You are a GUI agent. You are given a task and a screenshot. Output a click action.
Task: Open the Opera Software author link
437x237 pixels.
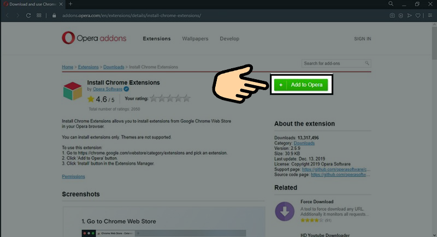[x=108, y=89]
